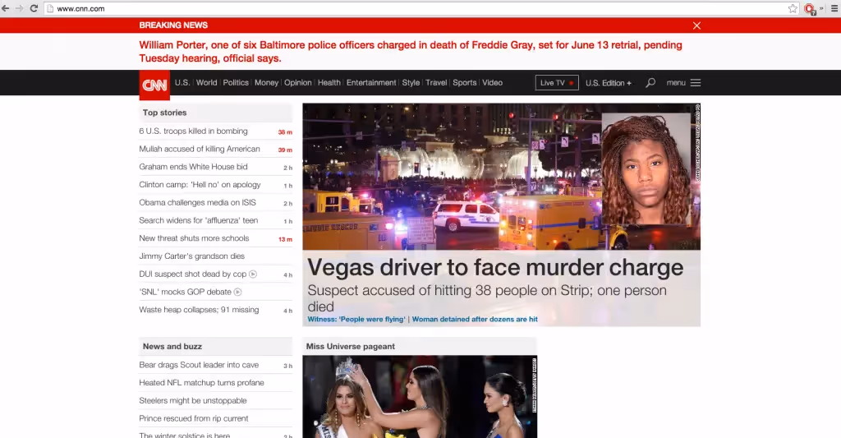
Task: Open Chrome hamburger menu
Action: tap(834, 8)
